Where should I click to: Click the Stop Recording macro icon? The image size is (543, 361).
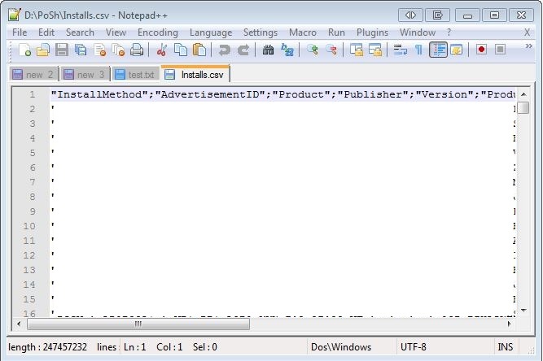500,50
